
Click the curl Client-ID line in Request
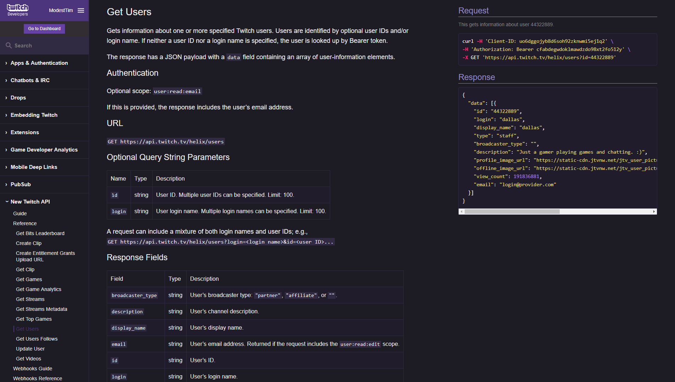click(538, 41)
